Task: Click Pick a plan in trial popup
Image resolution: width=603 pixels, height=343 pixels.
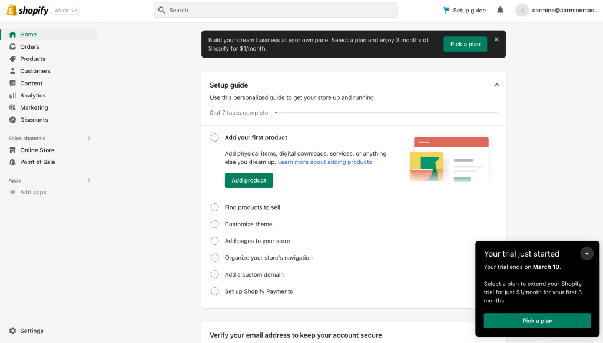Action: (537, 321)
